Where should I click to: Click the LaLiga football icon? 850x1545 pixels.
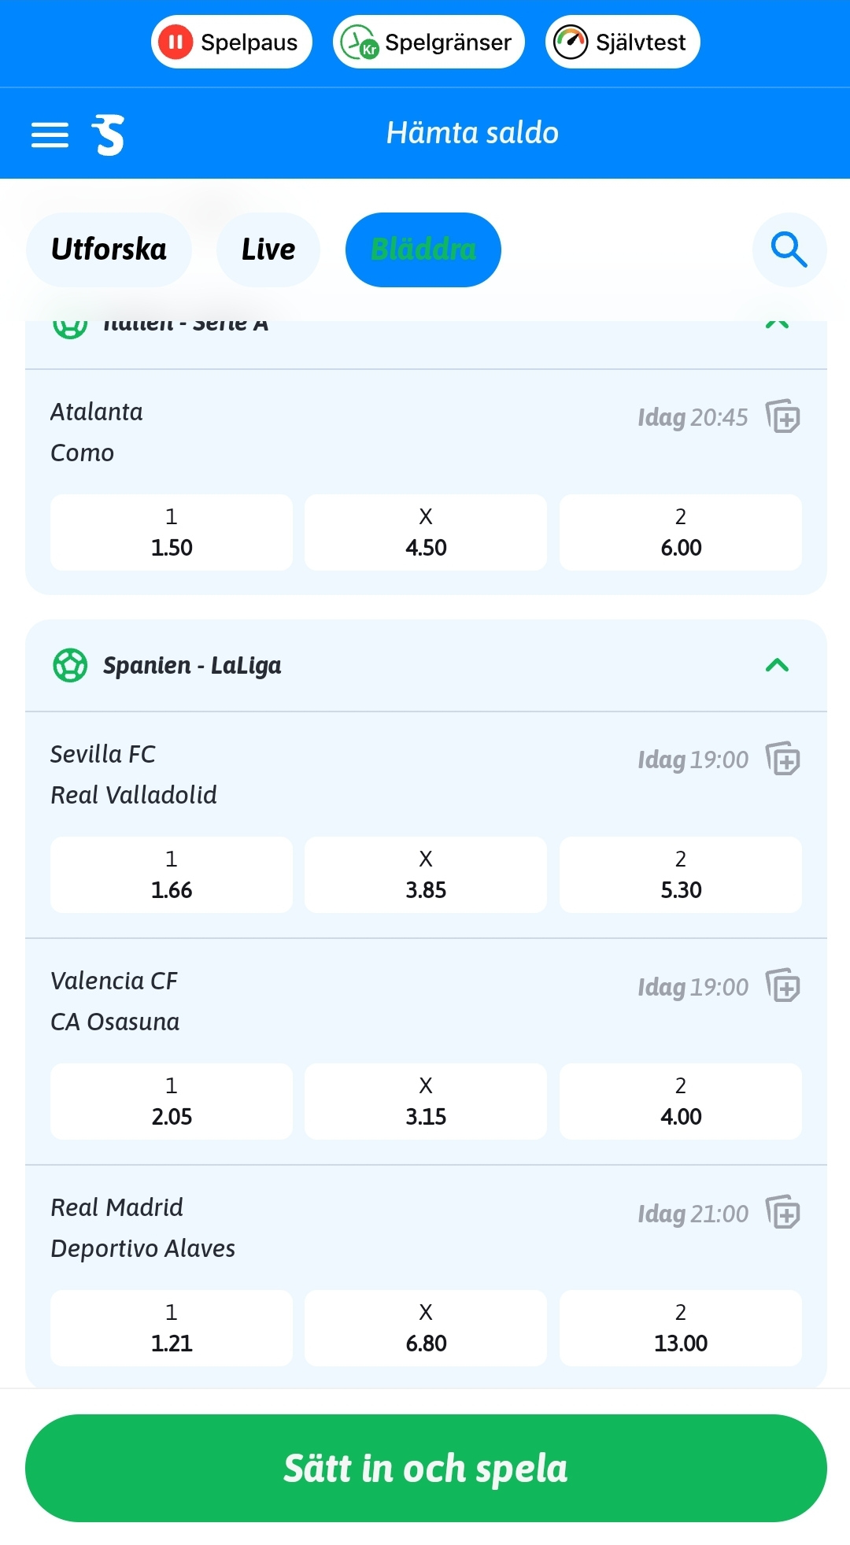[x=71, y=665]
